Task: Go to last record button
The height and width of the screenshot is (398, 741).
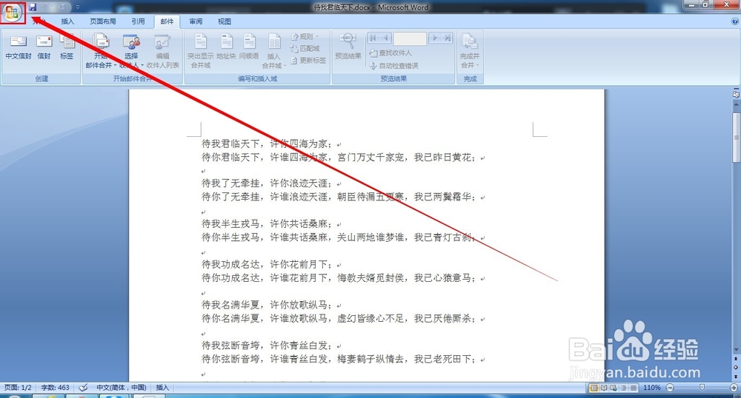Action: pyautogui.click(x=448, y=38)
